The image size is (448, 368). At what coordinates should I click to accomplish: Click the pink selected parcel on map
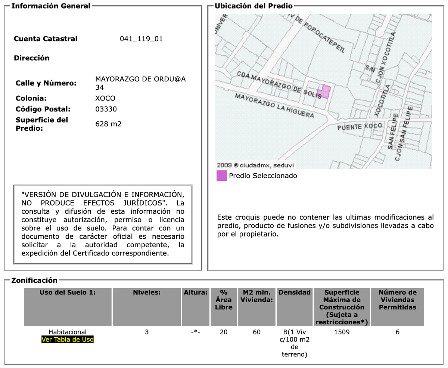click(324, 92)
